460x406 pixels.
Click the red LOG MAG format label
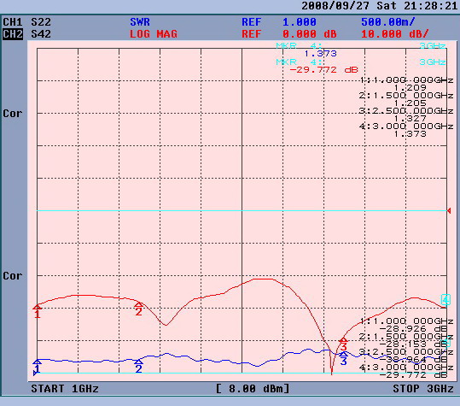pyautogui.click(x=154, y=34)
